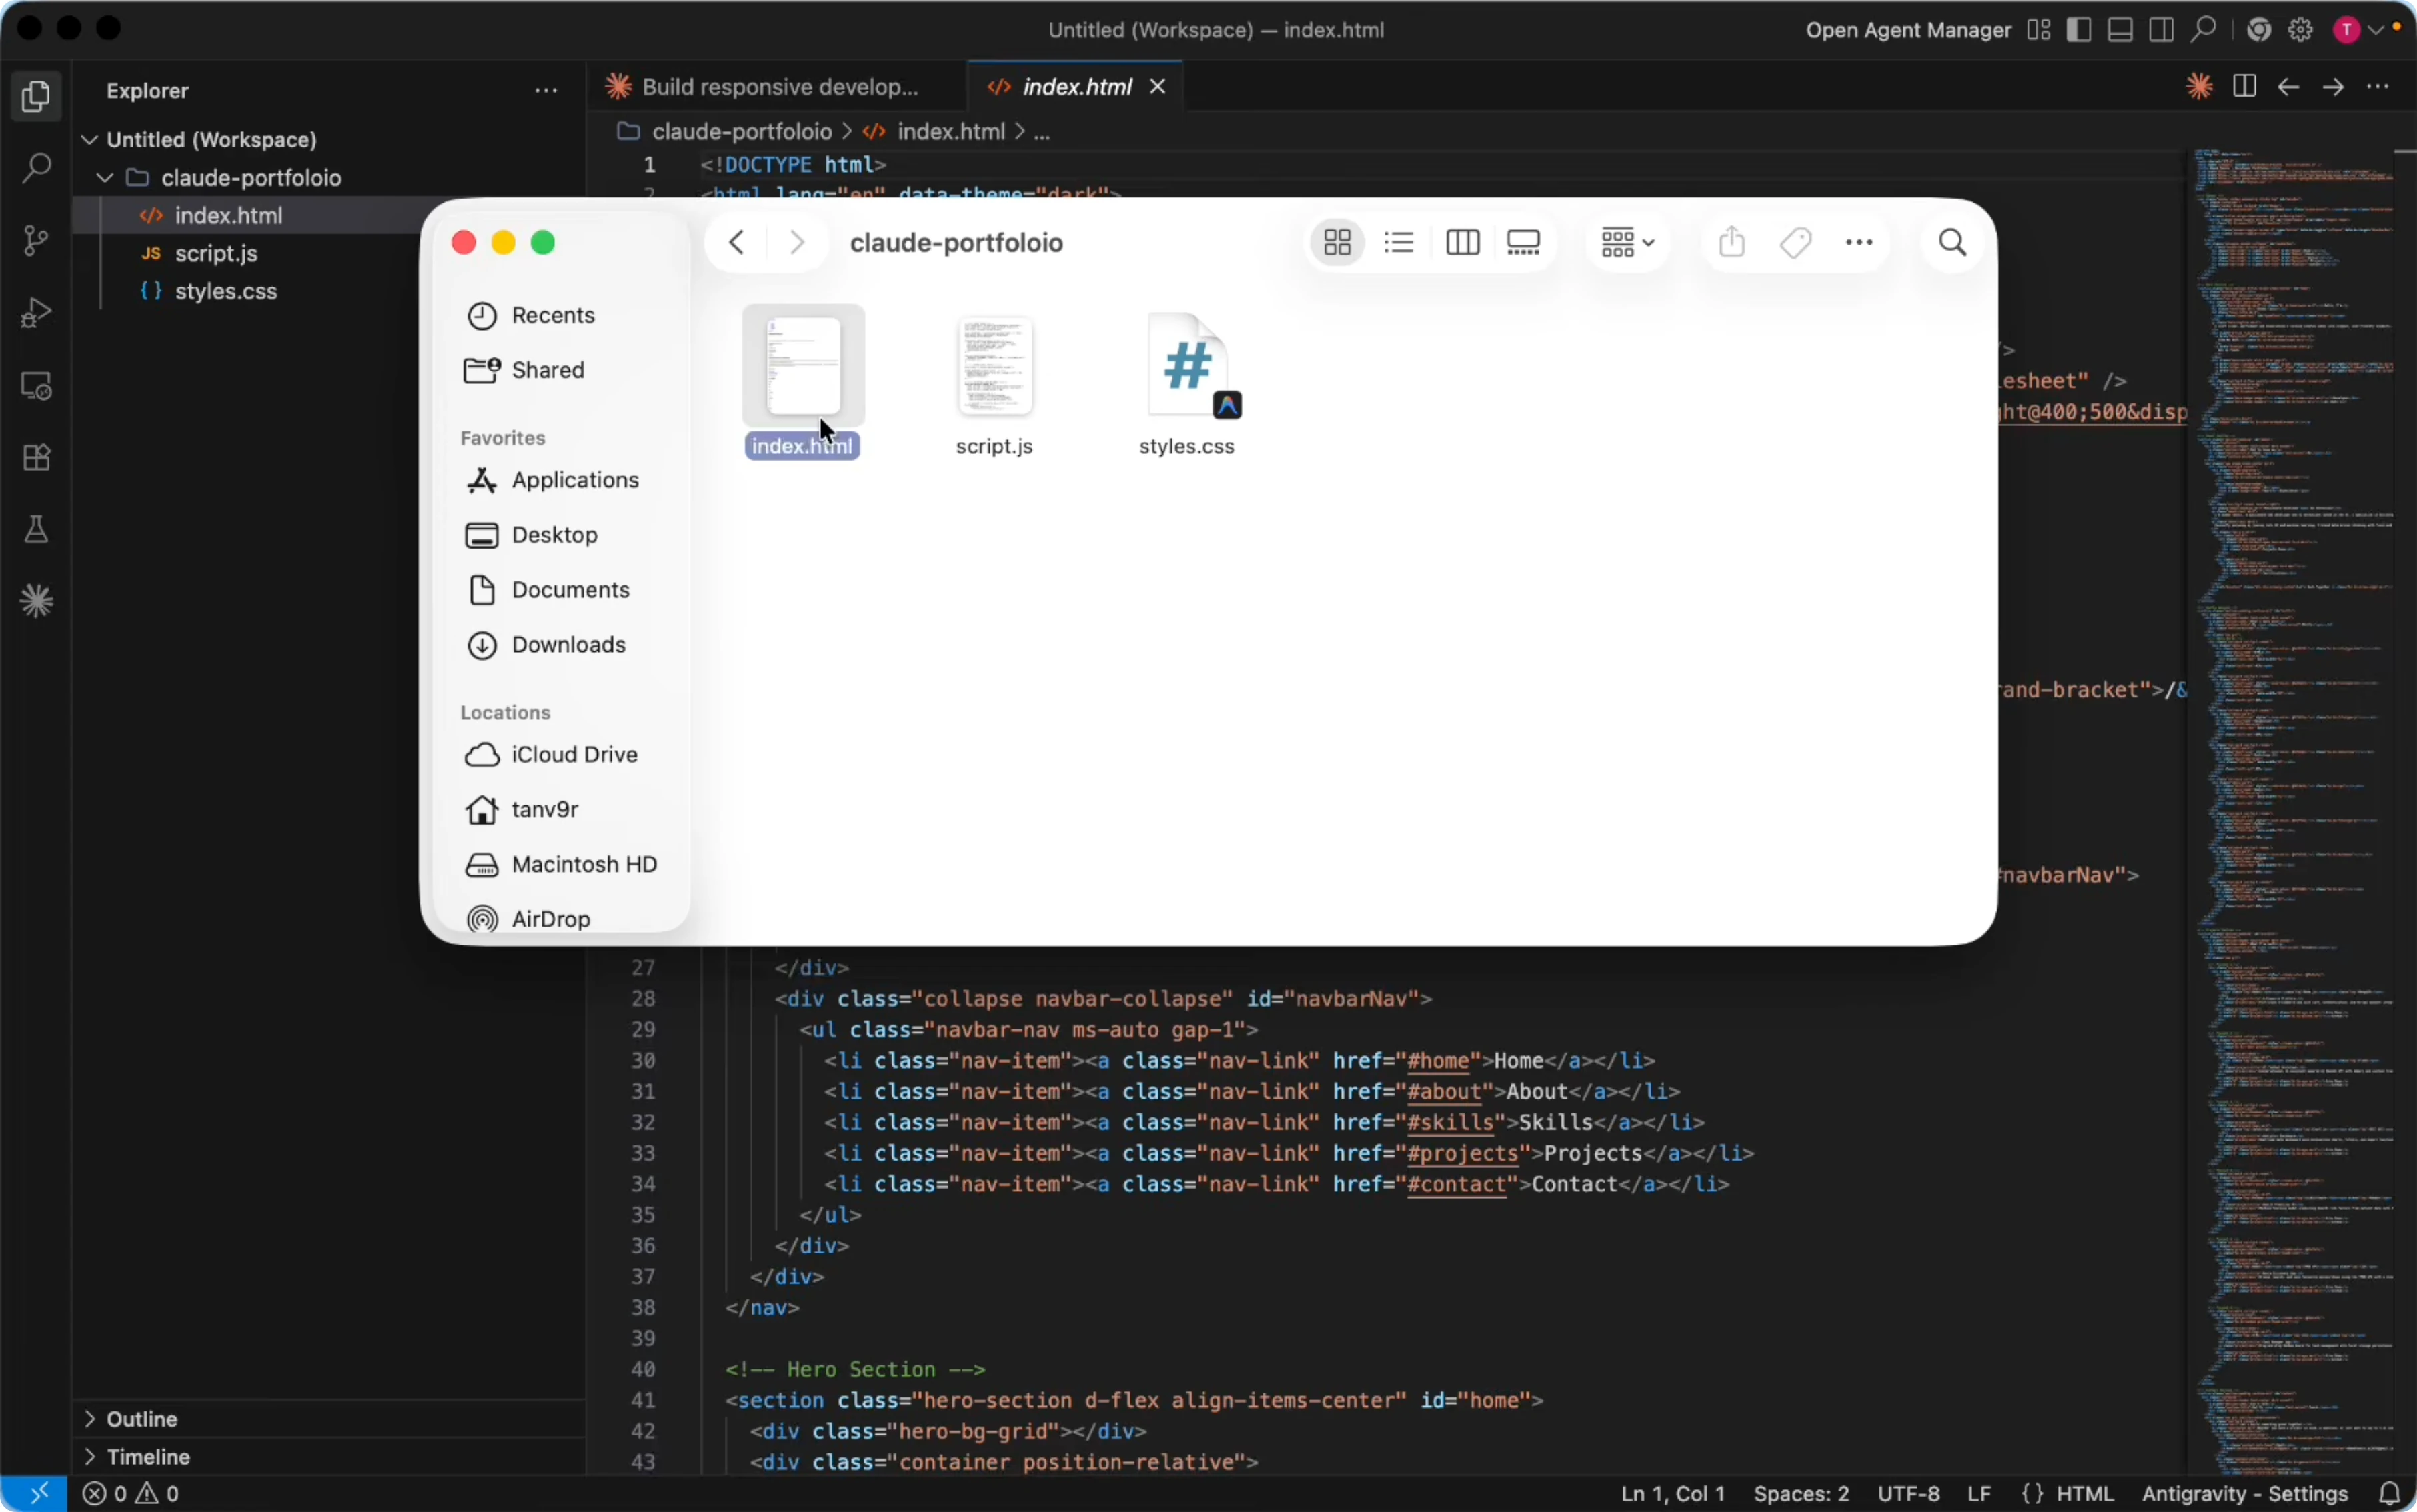Click the LF end-of-line status item

(x=1979, y=1494)
